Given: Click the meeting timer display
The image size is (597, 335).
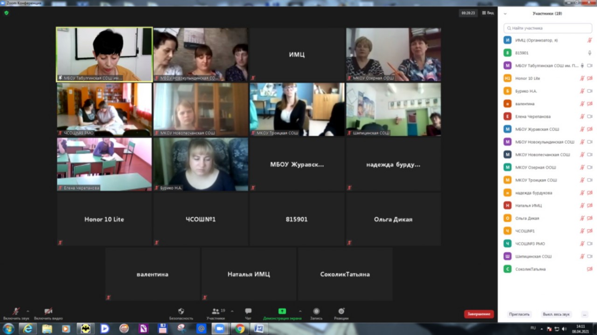Looking at the screenshot, I should pyautogui.click(x=468, y=13).
